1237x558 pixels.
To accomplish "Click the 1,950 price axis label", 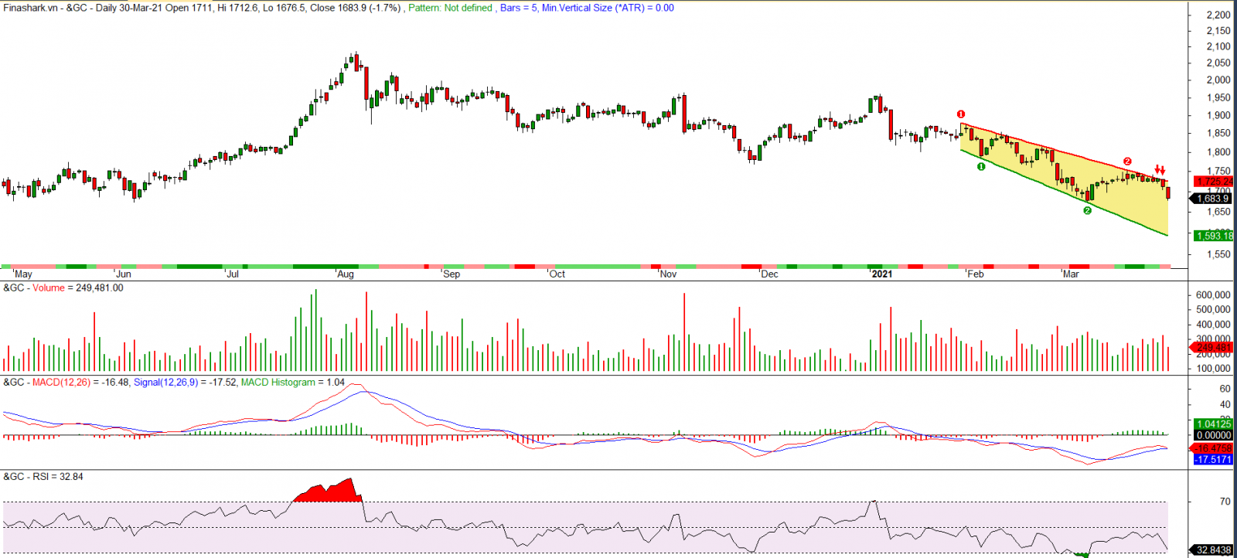I will pos(1218,97).
